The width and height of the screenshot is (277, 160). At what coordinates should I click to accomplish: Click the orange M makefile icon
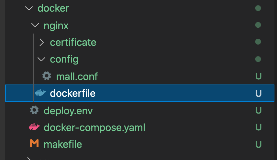coord(34,144)
